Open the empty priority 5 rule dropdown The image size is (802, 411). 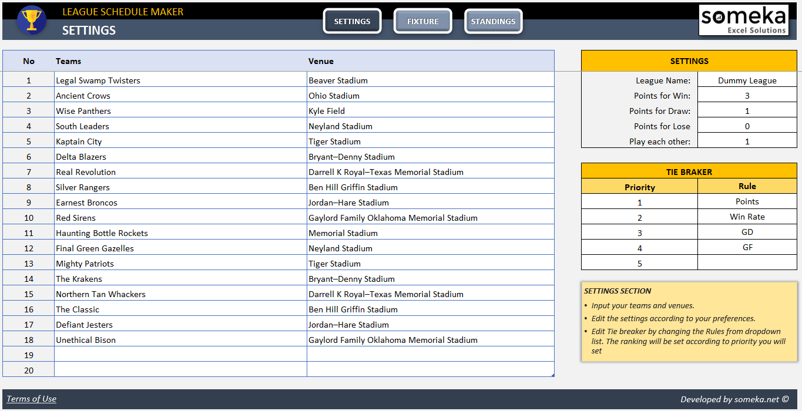[x=747, y=262]
